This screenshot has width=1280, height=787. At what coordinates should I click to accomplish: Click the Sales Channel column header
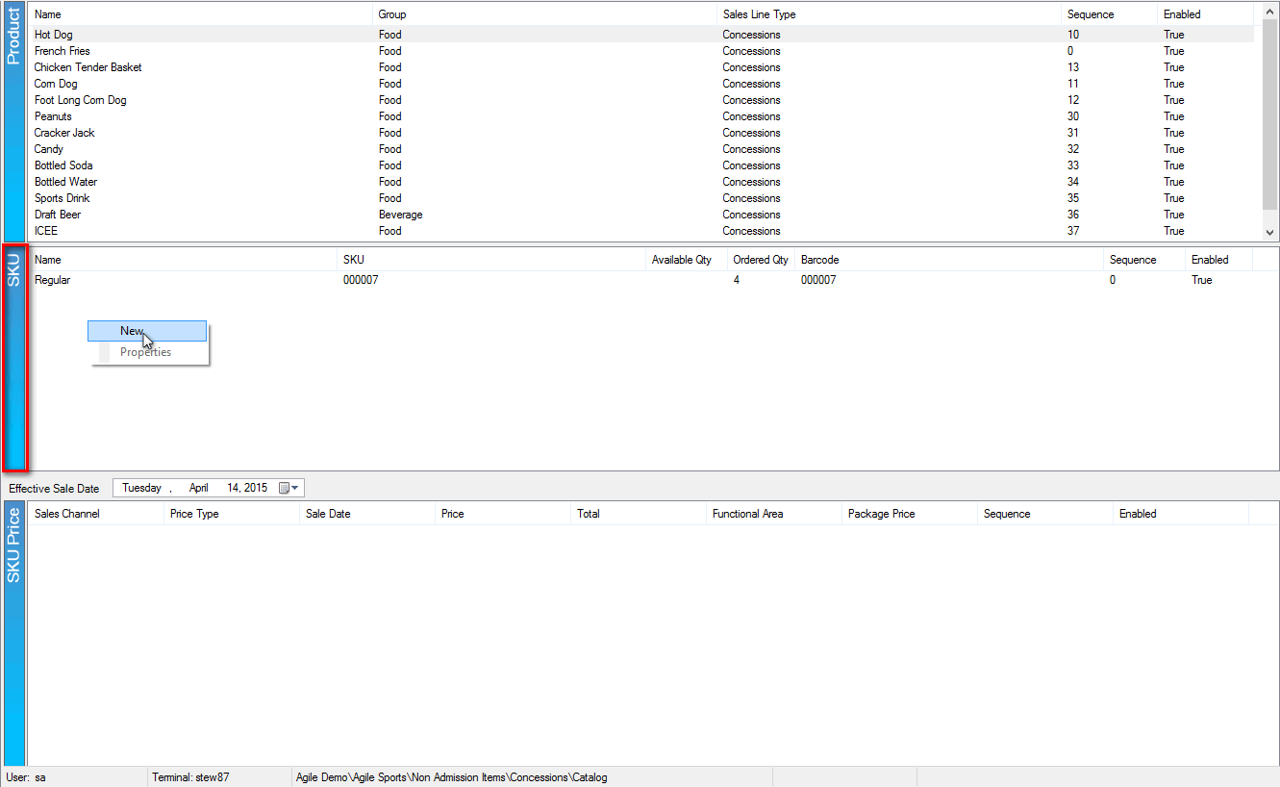[96, 514]
